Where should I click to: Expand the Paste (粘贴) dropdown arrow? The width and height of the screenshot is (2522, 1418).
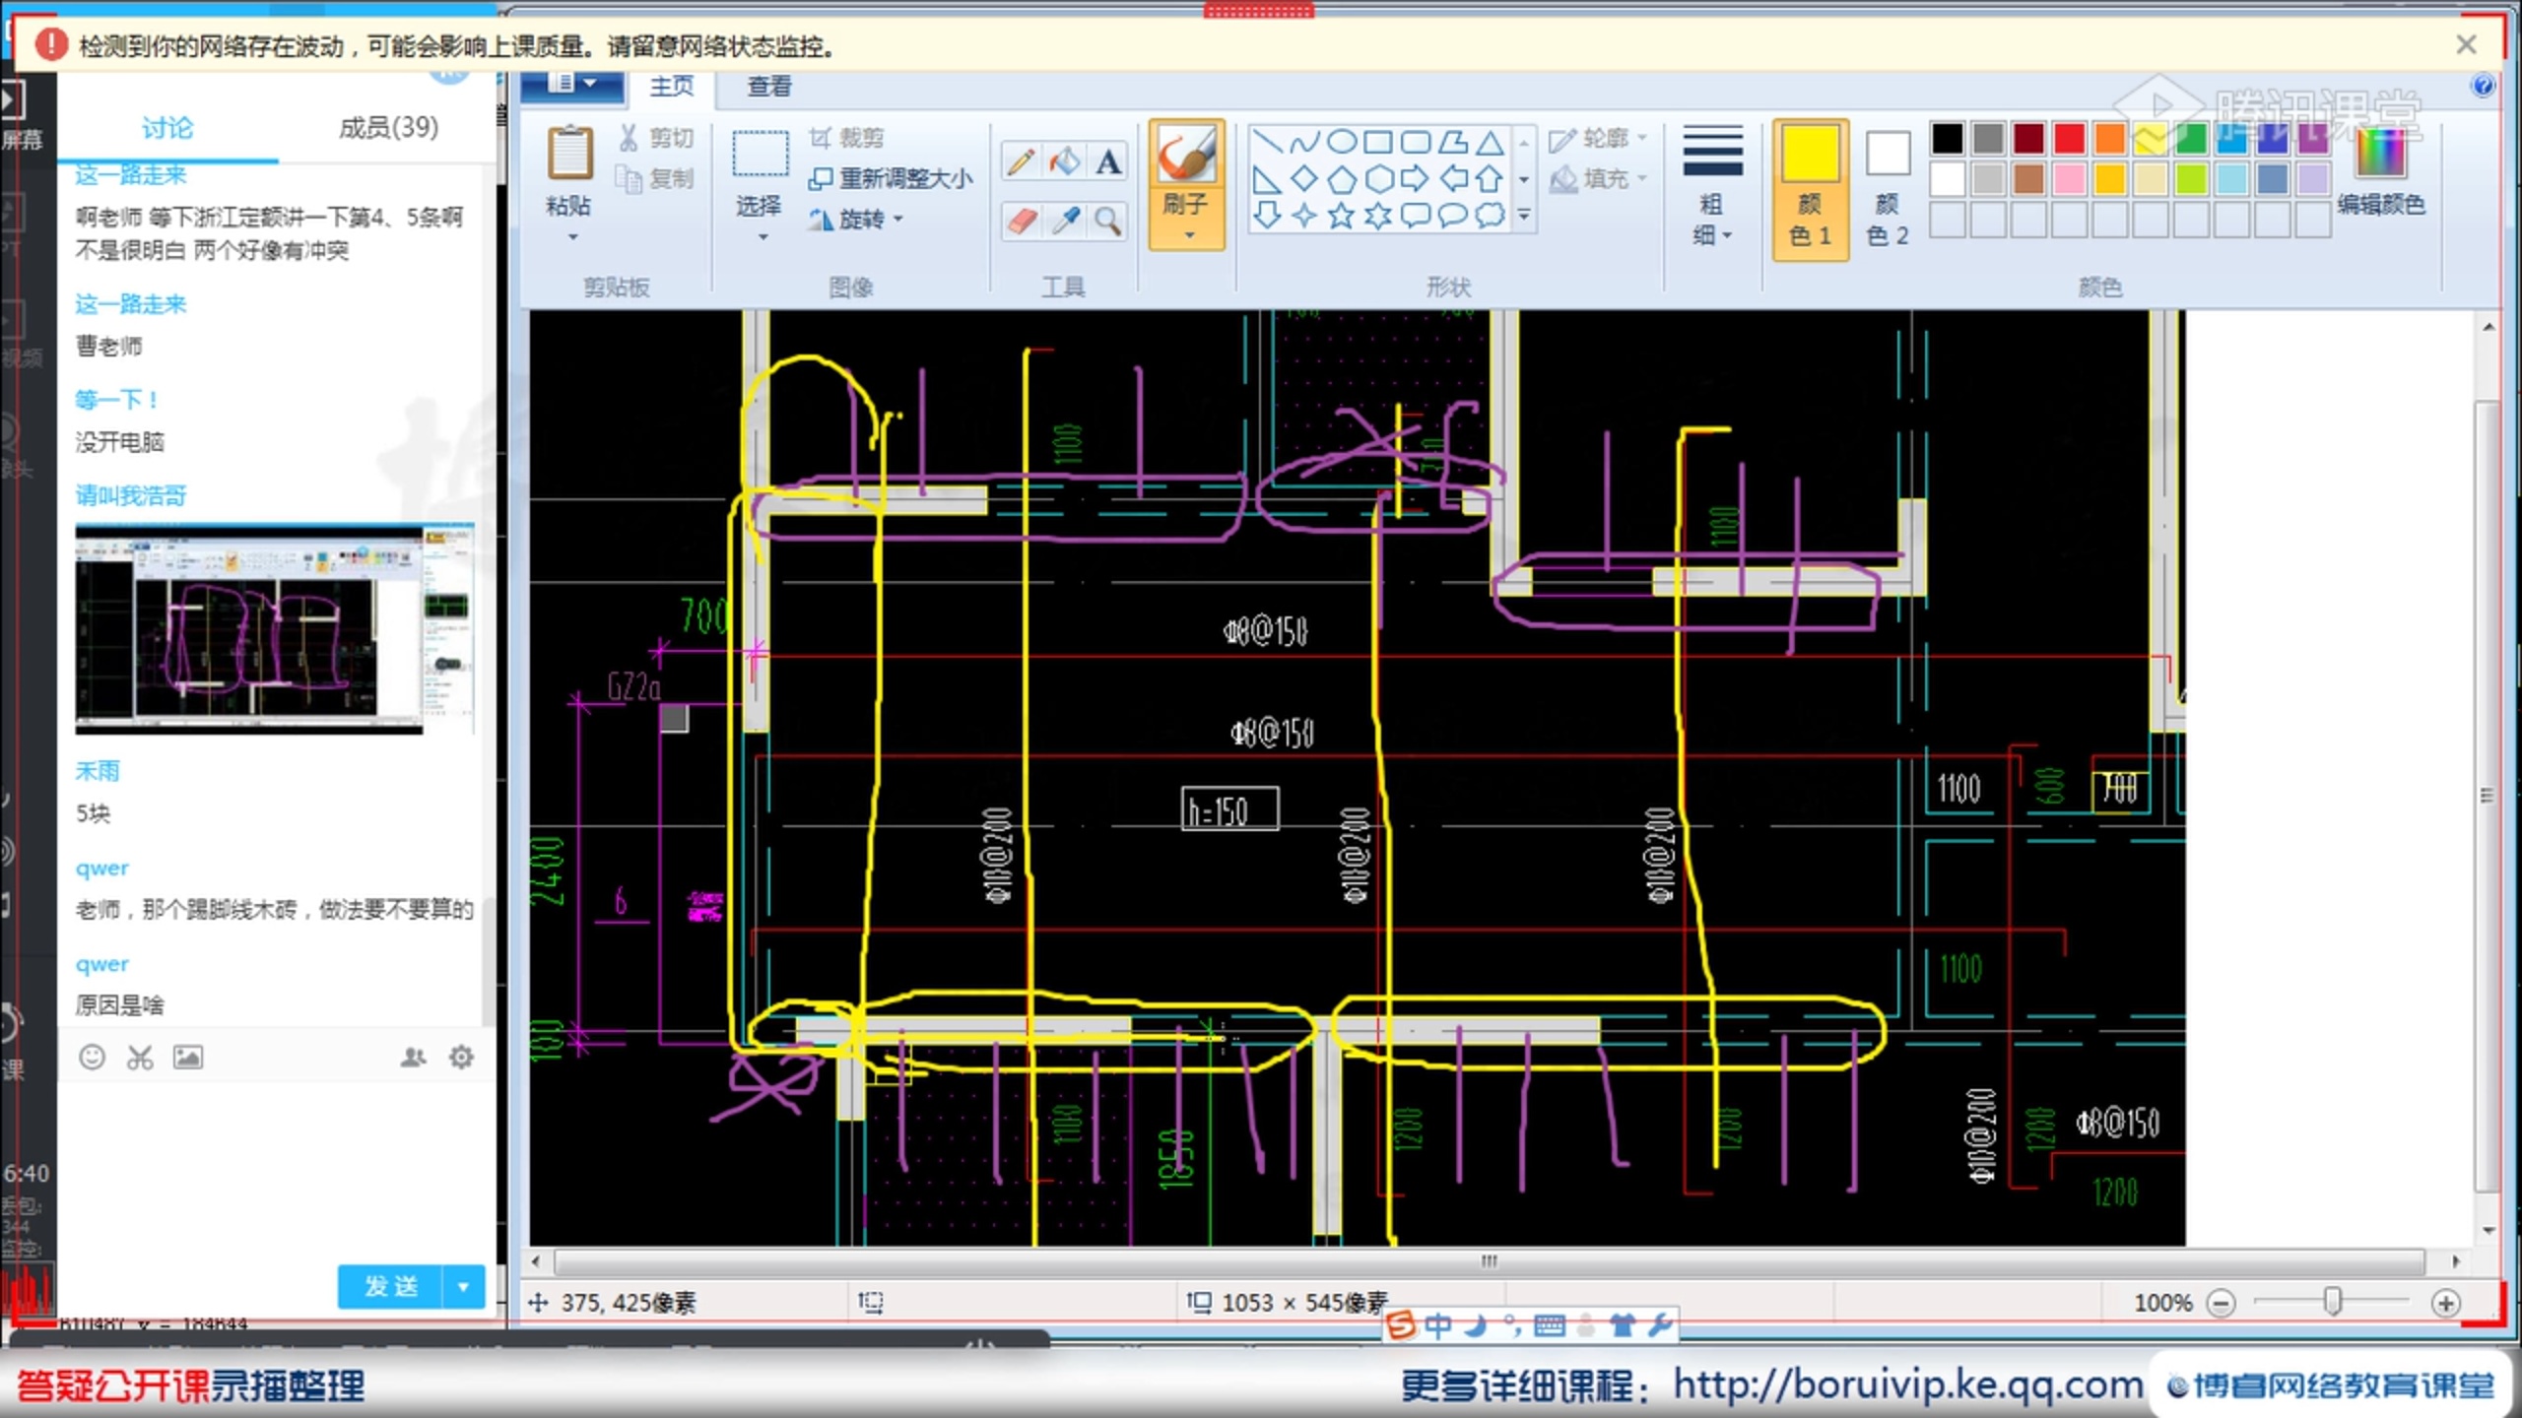[572, 237]
